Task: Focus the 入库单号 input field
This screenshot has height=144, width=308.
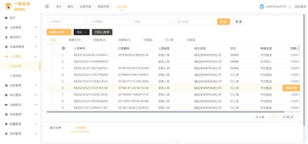Action: click(x=66, y=22)
